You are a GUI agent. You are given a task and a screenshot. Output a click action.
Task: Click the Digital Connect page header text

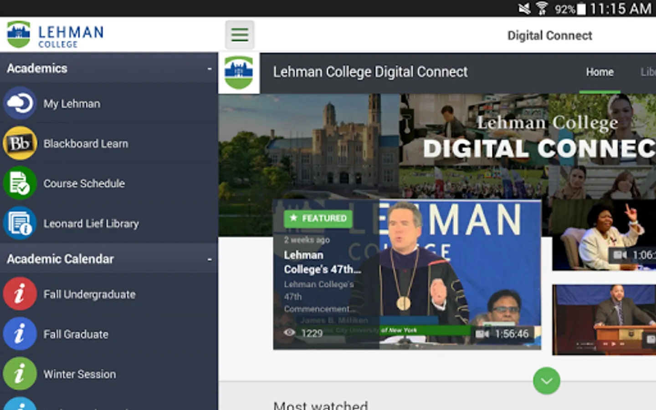click(x=549, y=36)
